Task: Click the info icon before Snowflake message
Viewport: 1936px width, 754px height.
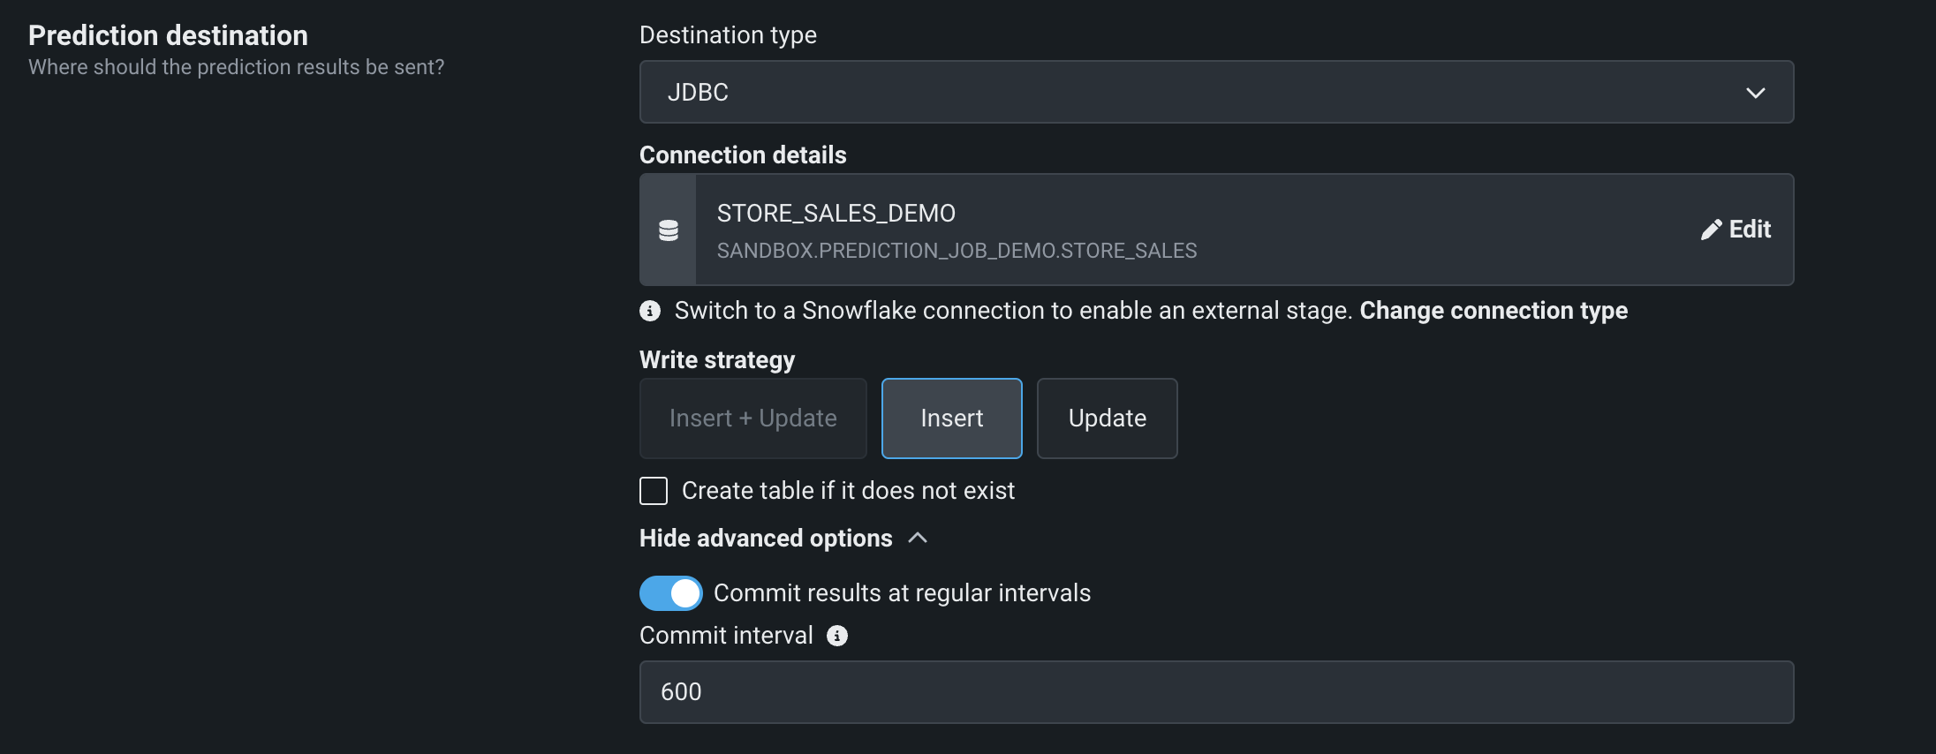Action: click(x=650, y=311)
